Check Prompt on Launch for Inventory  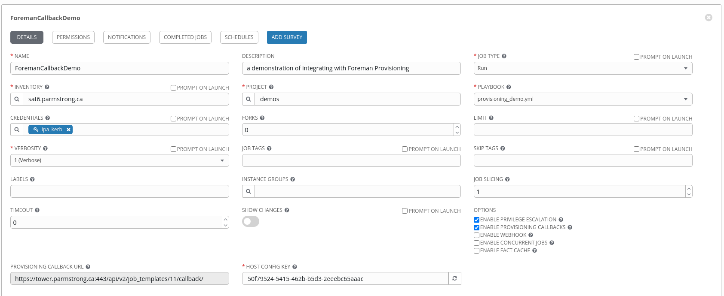tap(173, 88)
